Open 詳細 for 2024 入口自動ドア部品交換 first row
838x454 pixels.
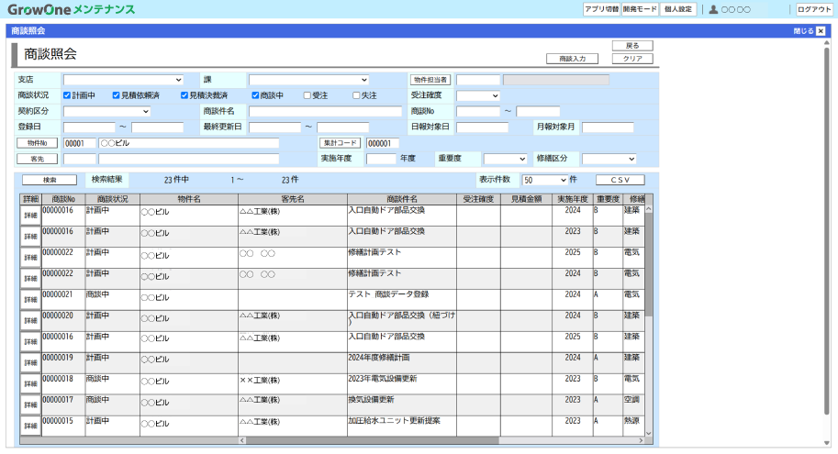point(31,216)
